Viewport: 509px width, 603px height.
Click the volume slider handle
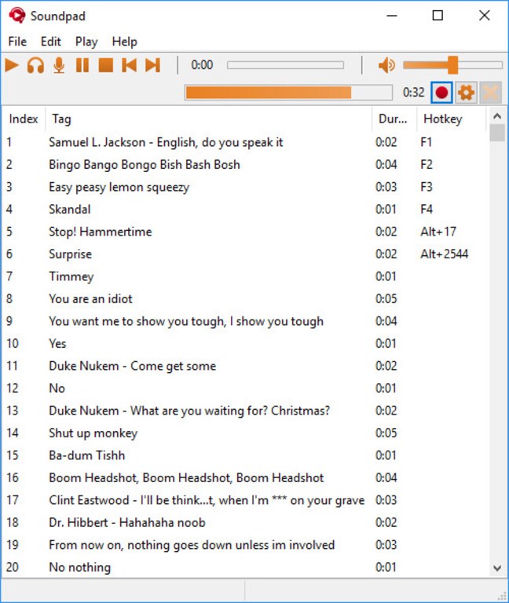point(452,65)
